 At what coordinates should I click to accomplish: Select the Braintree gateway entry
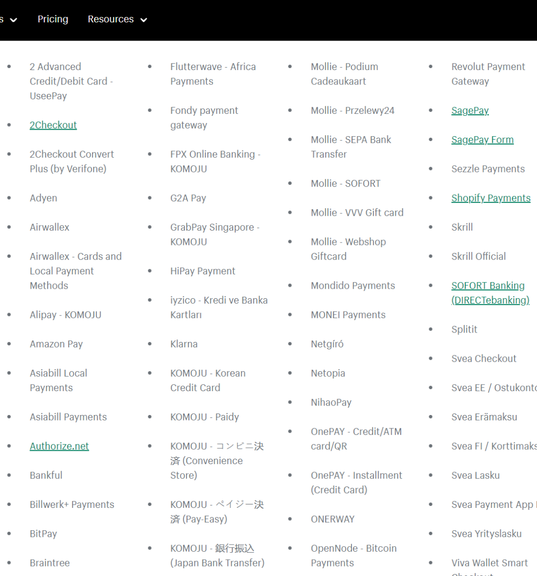(50, 563)
